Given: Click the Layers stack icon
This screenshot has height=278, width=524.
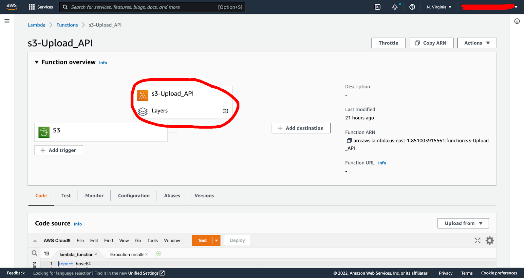Looking at the screenshot, I should tap(143, 112).
